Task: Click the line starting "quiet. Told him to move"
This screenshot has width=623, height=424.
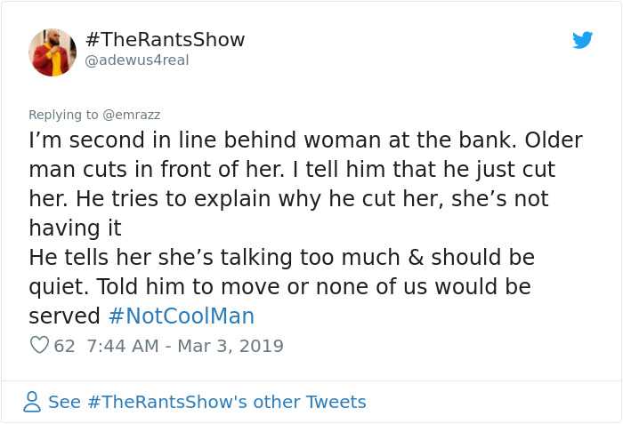Action: [279, 287]
